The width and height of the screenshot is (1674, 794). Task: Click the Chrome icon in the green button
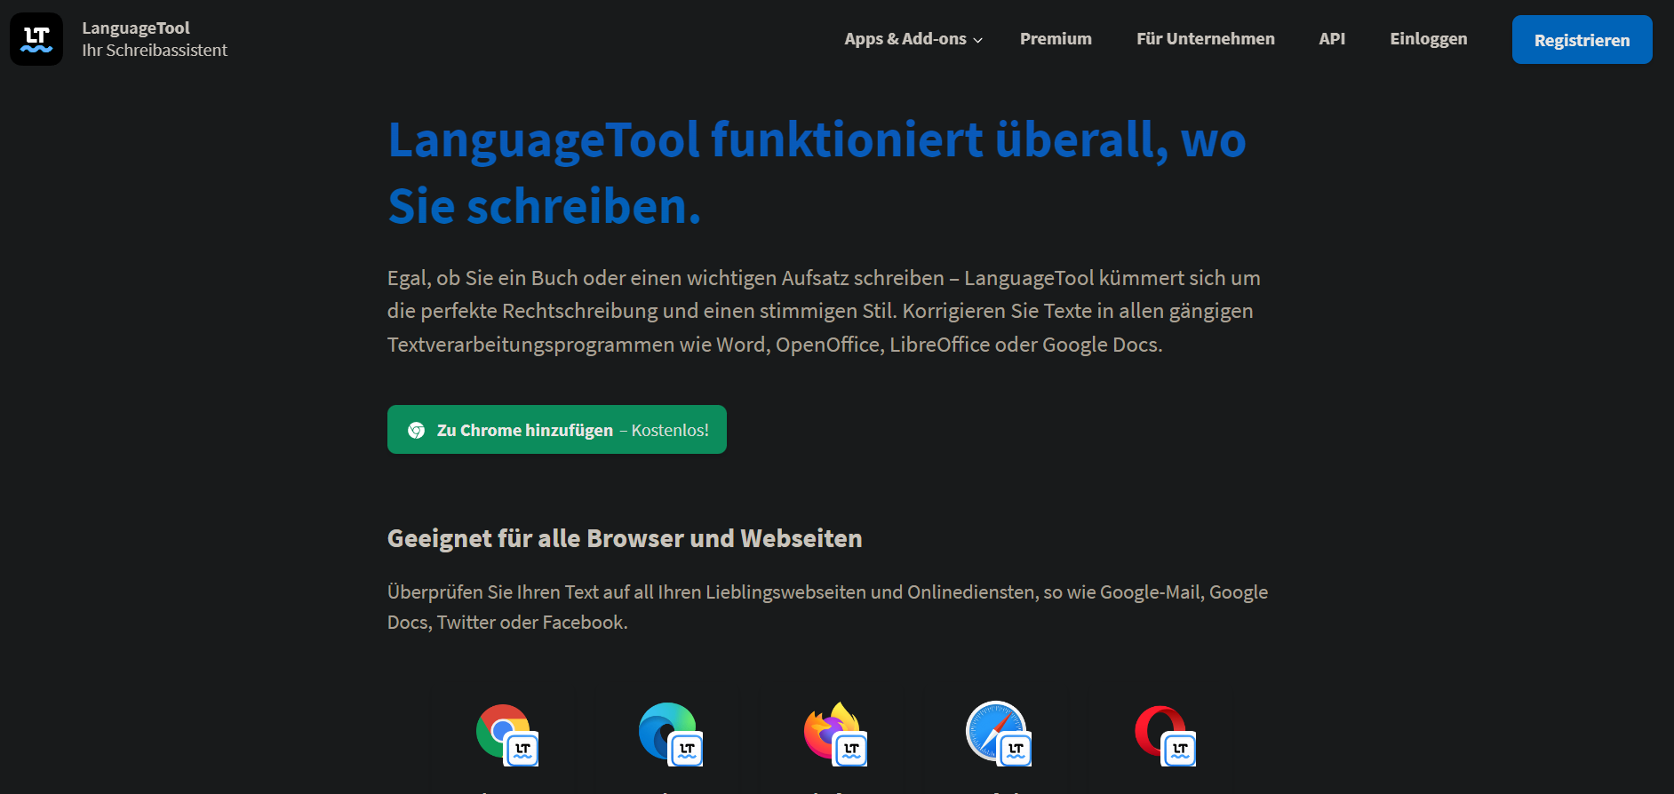(x=416, y=431)
